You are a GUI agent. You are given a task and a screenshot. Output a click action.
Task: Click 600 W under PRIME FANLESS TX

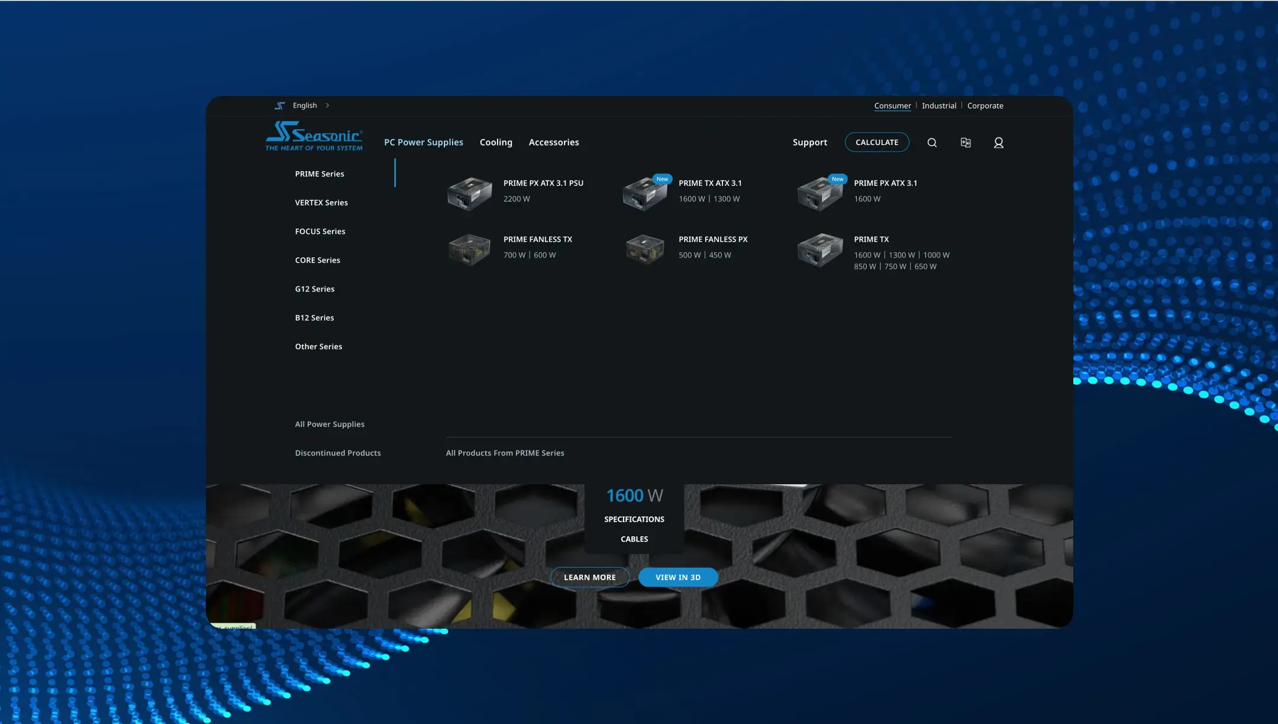click(x=545, y=255)
